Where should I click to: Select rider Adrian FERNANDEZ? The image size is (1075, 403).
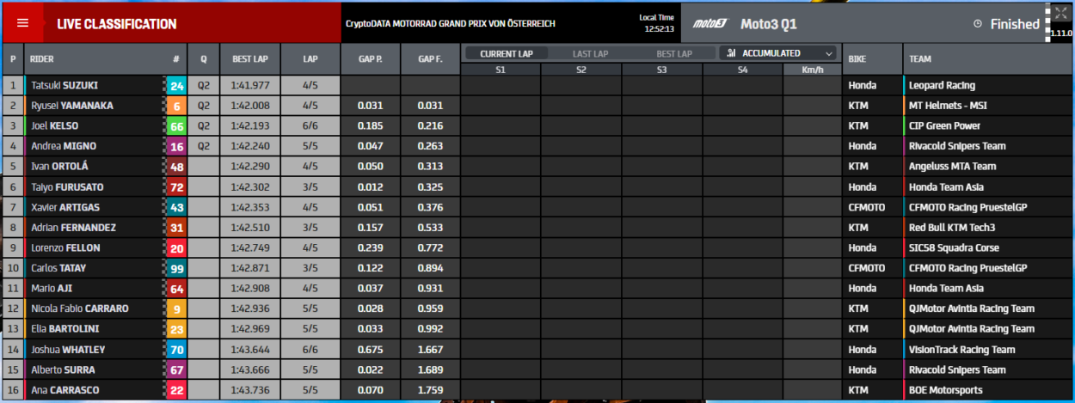point(73,228)
